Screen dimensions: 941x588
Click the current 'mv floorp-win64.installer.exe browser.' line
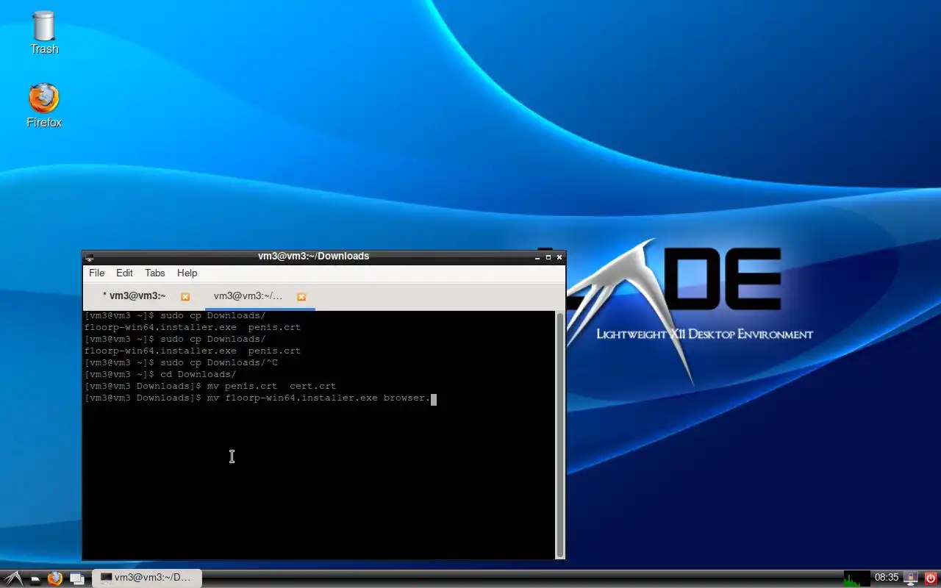[x=260, y=398]
